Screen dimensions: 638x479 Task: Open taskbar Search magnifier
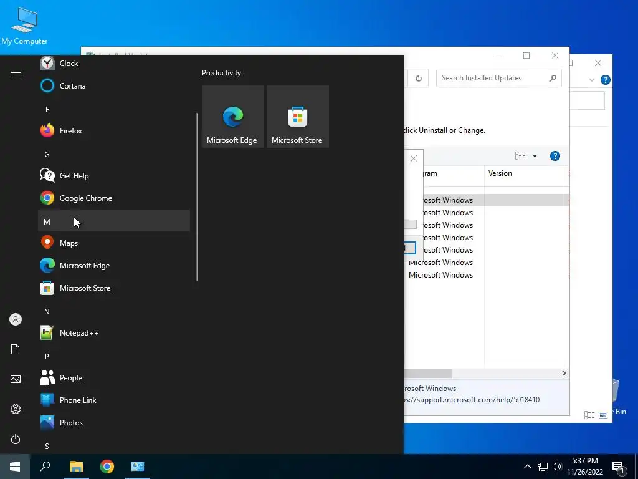45,467
